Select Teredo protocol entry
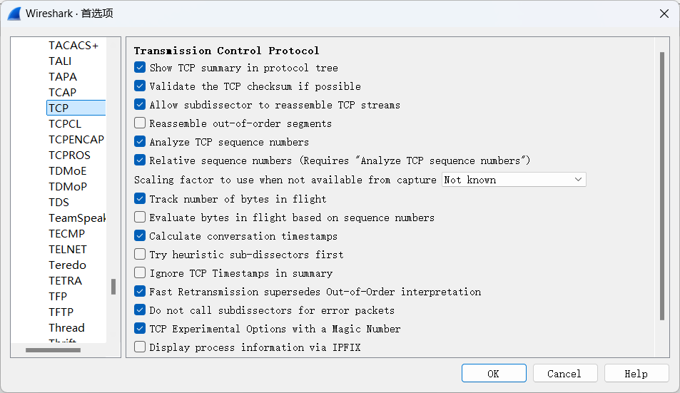The image size is (680, 393). click(x=67, y=265)
